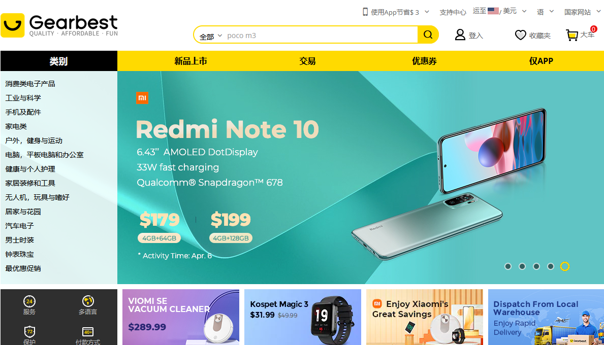Open the shopping cart icon
Image resolution: width=604 pixels, height=345 pixels.
click(x=572, y=35)
